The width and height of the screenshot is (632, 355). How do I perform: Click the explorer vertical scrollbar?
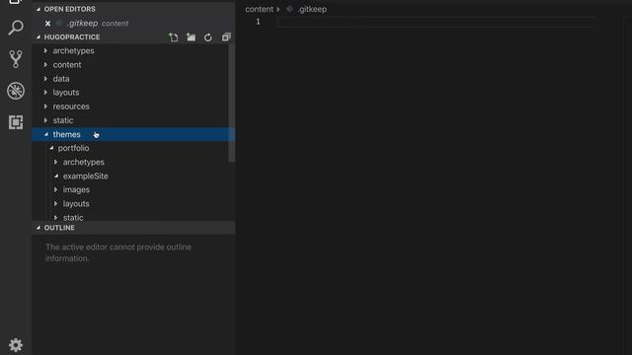pyautogui.click(x=232, y=103)
